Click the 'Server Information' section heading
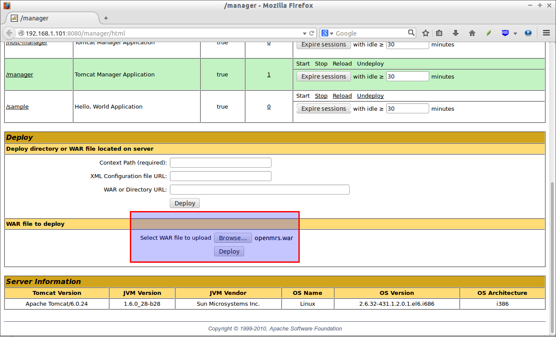 [43, 281]
